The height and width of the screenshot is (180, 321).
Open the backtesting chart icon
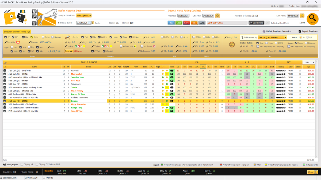267,23
